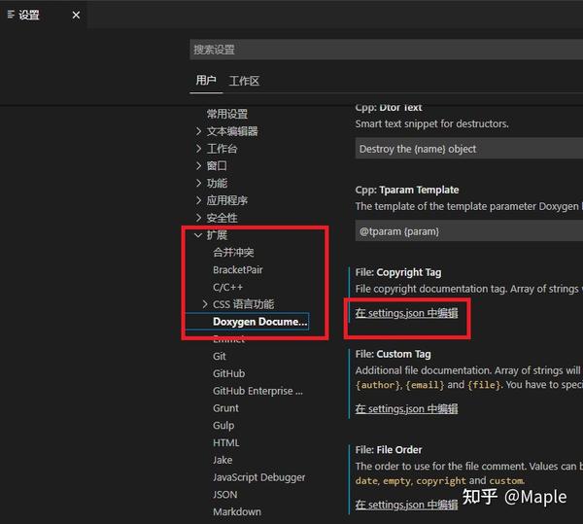Select the 设置 editor tab

tap(44, 15)
